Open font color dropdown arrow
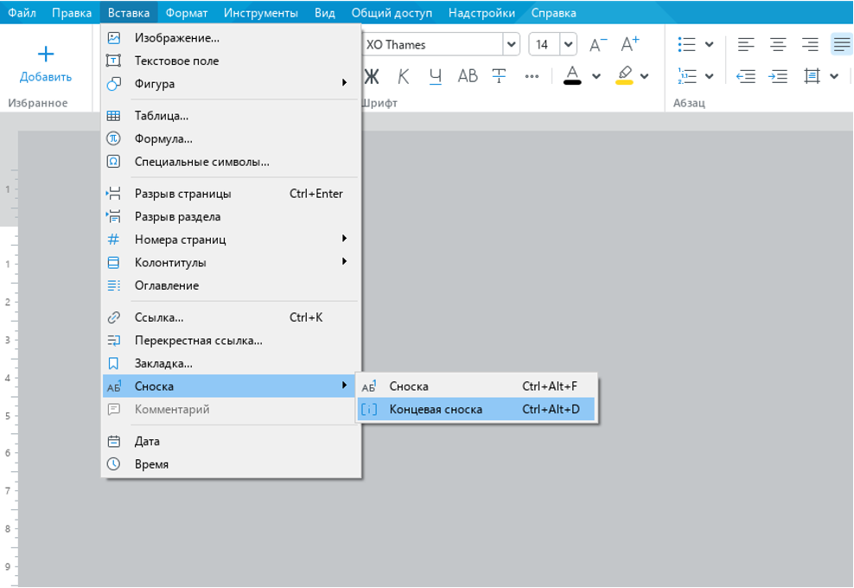The image size is (854, 588). click(596, 77)
